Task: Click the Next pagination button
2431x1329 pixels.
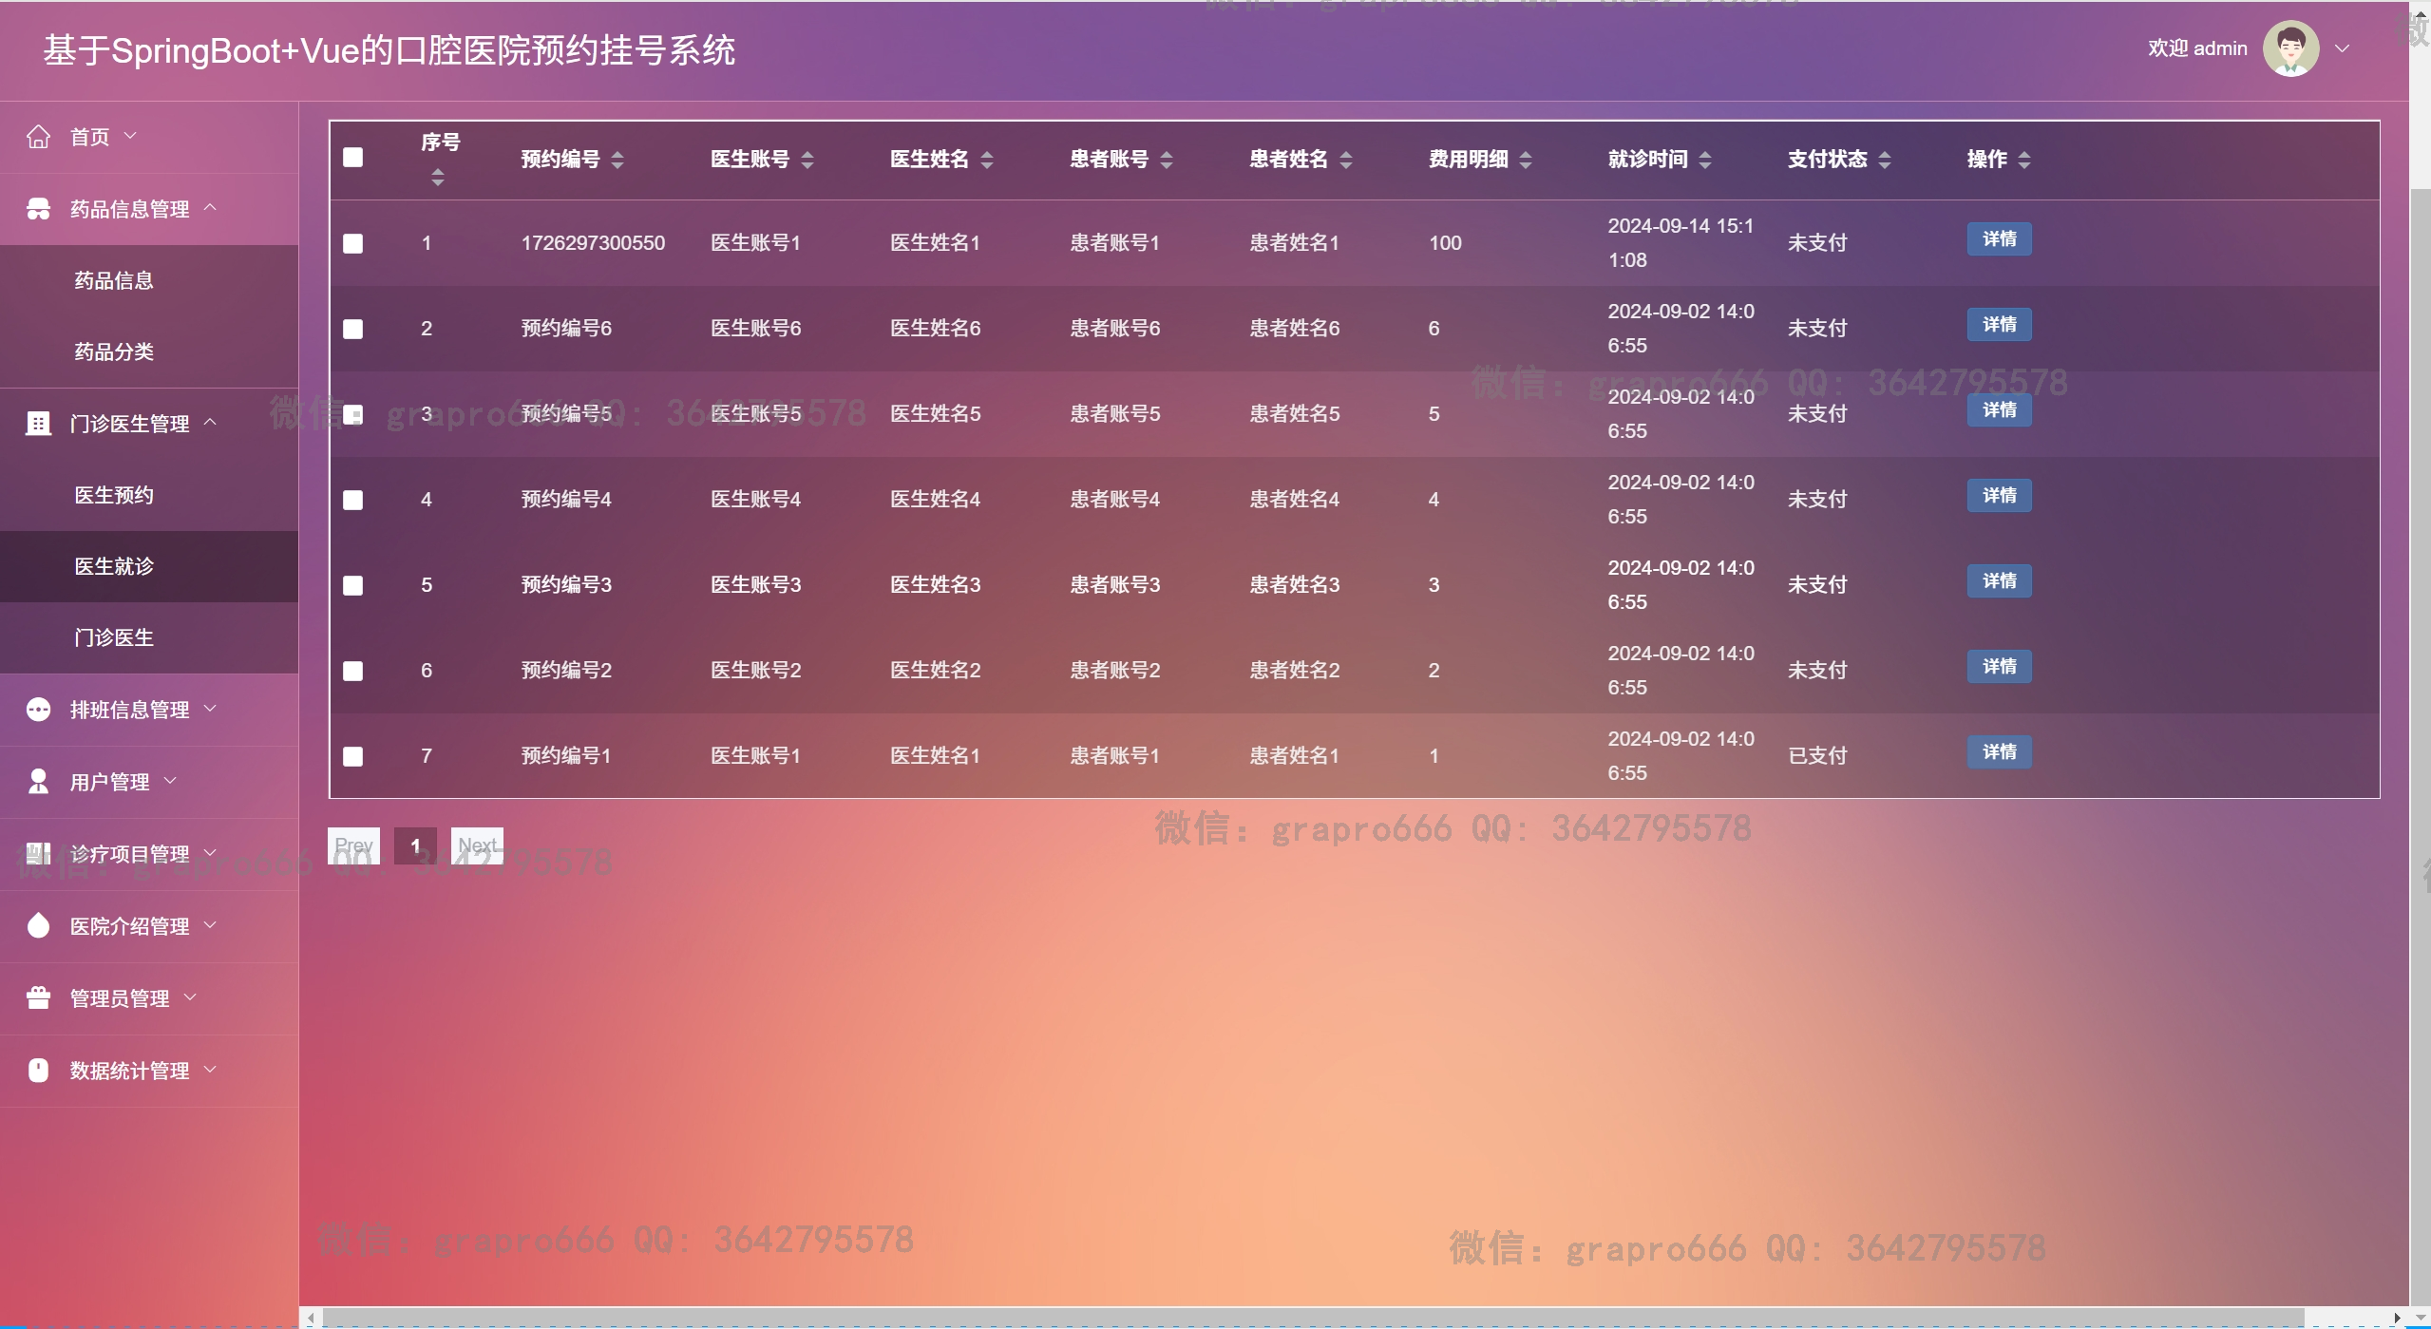Action: click(477, 845)
